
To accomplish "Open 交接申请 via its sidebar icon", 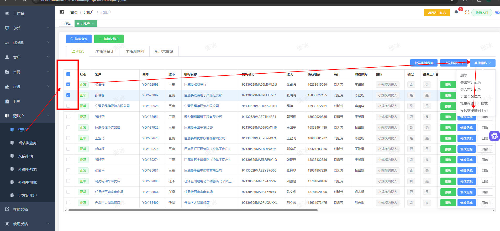I will [x=12, y=156].
